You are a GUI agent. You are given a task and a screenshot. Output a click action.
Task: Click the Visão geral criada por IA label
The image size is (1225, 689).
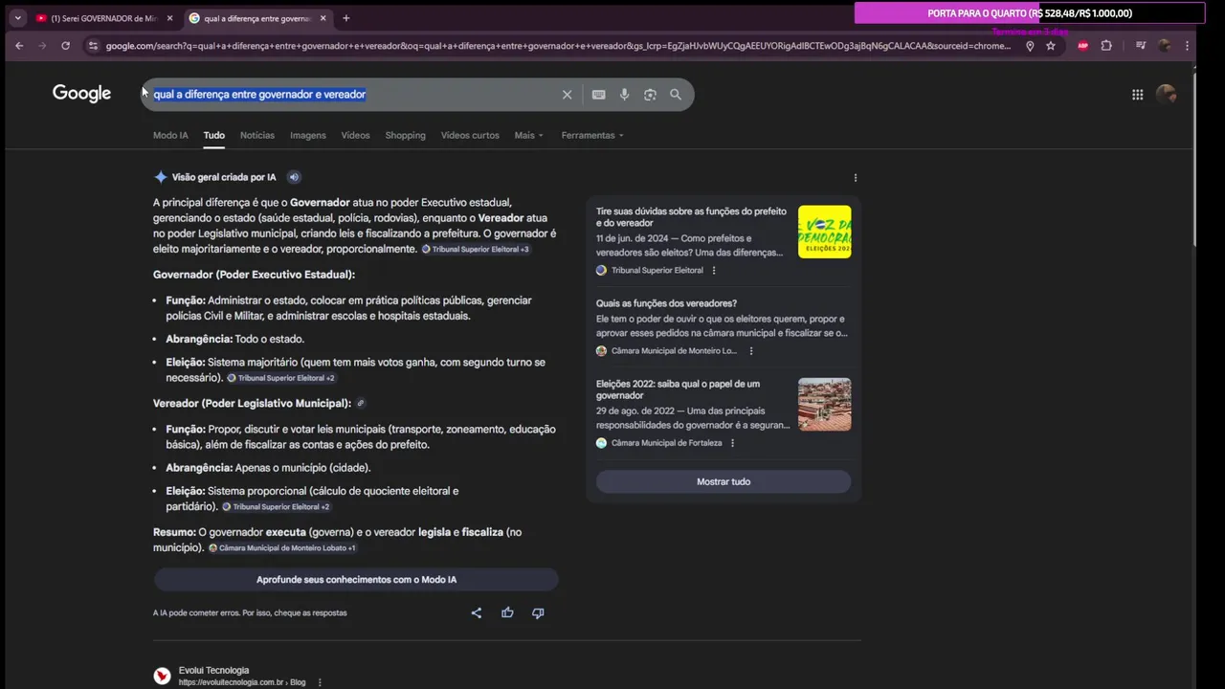pos(224,177)
